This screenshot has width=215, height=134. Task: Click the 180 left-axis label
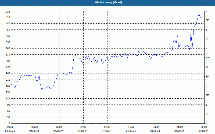[8, 86]
